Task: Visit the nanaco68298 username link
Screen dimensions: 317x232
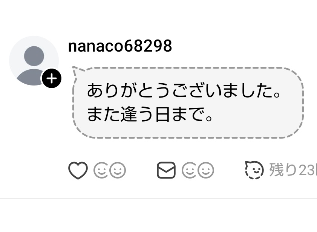Action: (120, 46)
